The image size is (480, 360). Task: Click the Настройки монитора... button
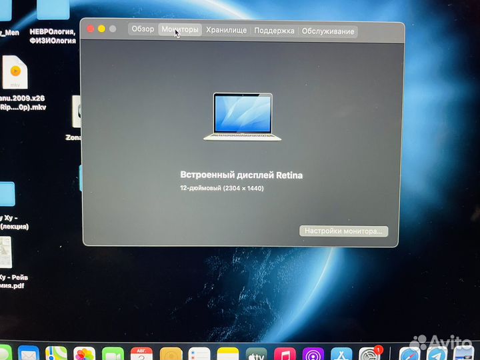(x=344, y=231)
